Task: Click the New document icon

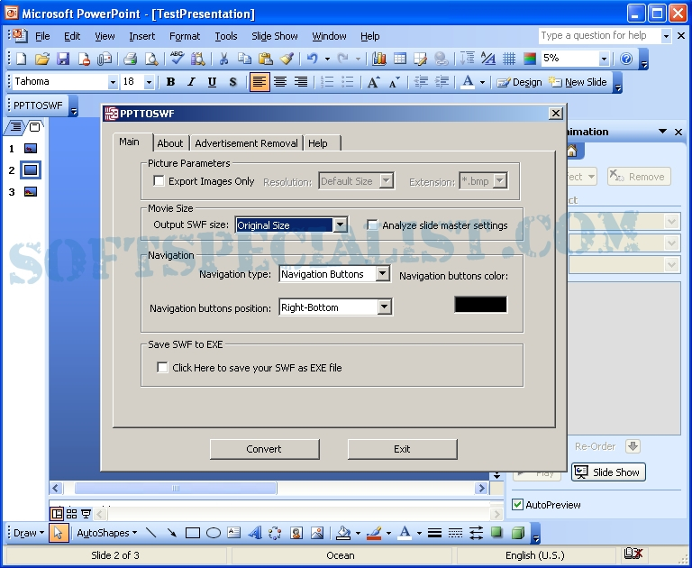Action: (x=21, y=59)
